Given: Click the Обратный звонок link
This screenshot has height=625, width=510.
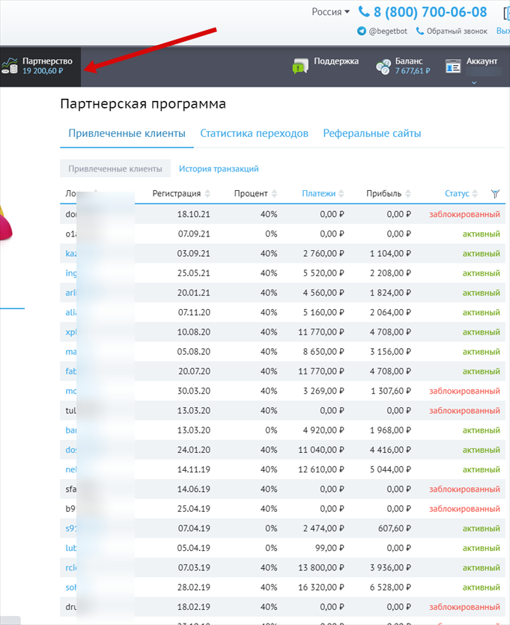Looking at the screenshot, I should click(457, 31).
